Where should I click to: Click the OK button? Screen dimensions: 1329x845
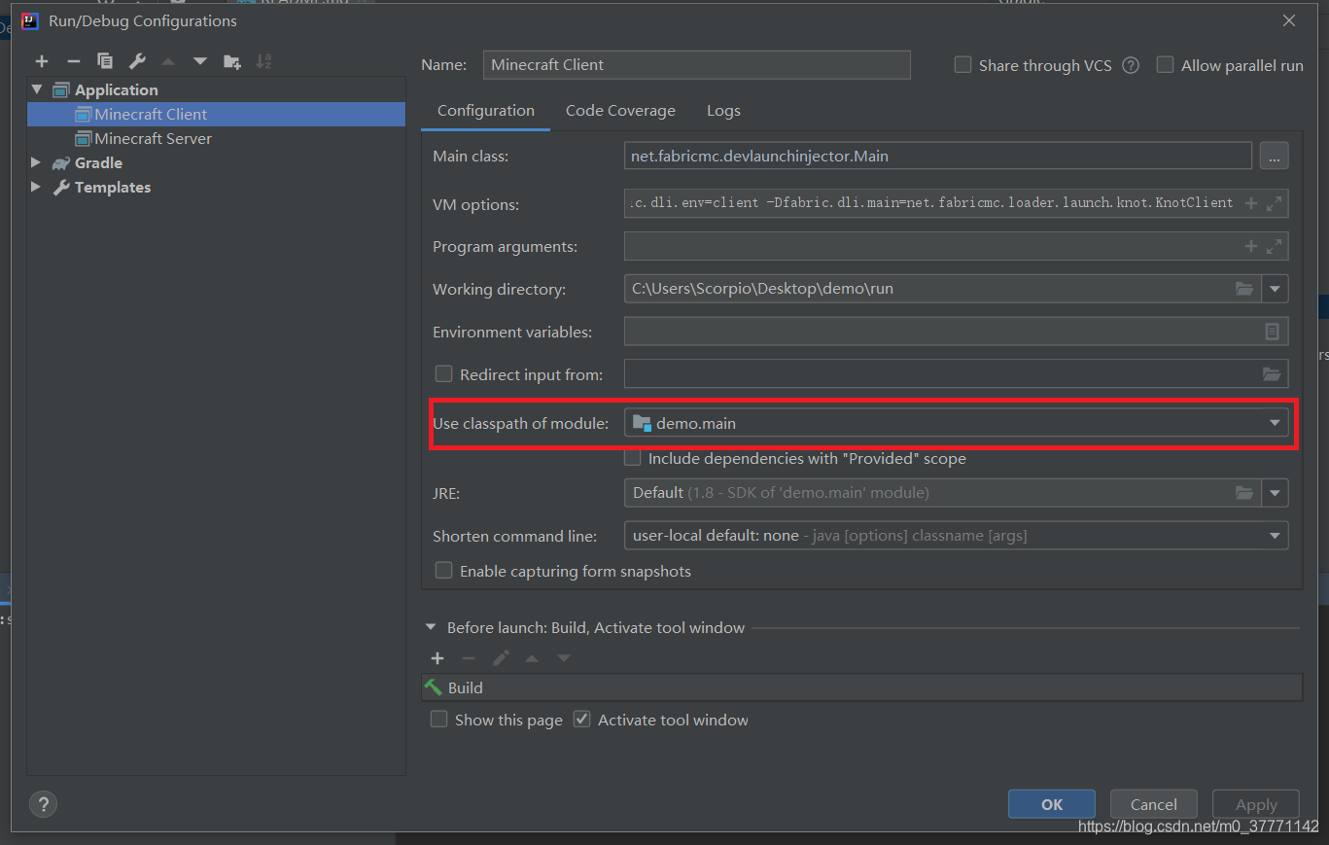pyautogui.click(x=1052, y=804)
